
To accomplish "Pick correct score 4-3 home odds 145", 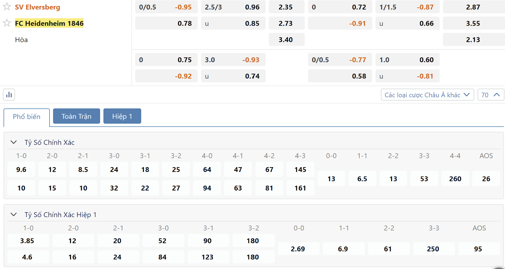I will (300, 170).
